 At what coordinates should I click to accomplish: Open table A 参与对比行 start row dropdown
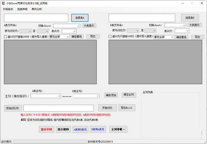(26, 31)
